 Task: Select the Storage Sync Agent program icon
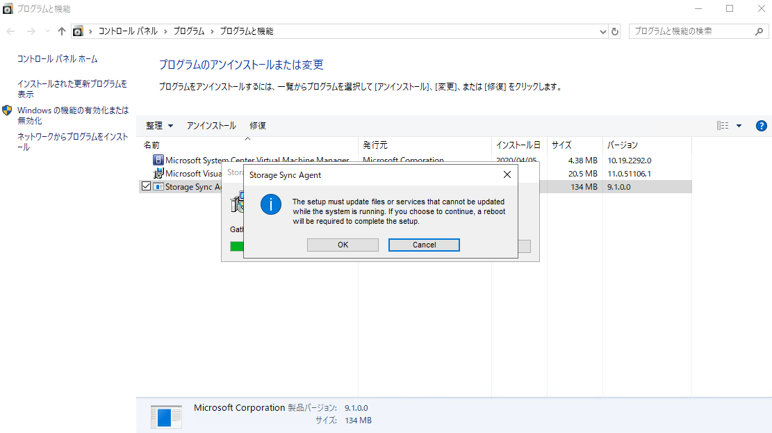(158, 187)
